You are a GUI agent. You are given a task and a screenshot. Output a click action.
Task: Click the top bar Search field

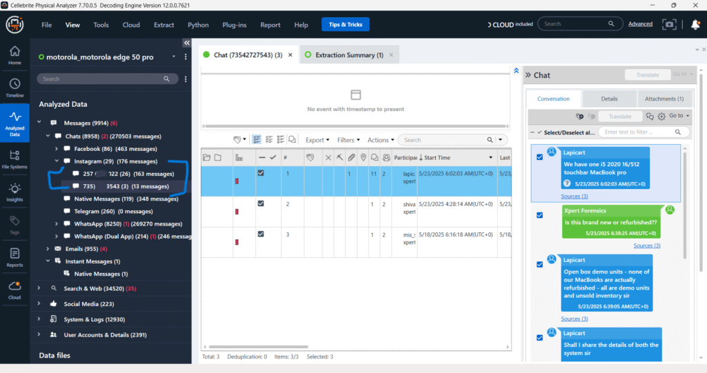tap(580, 24)
